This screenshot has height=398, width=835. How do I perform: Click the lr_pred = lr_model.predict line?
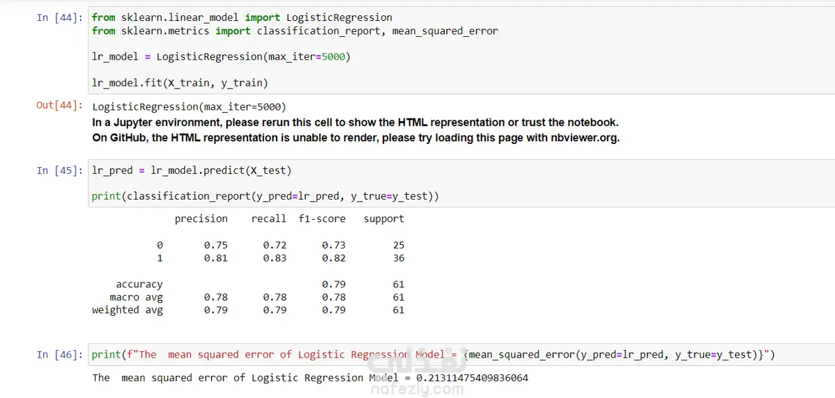click(x=192, y=170)
